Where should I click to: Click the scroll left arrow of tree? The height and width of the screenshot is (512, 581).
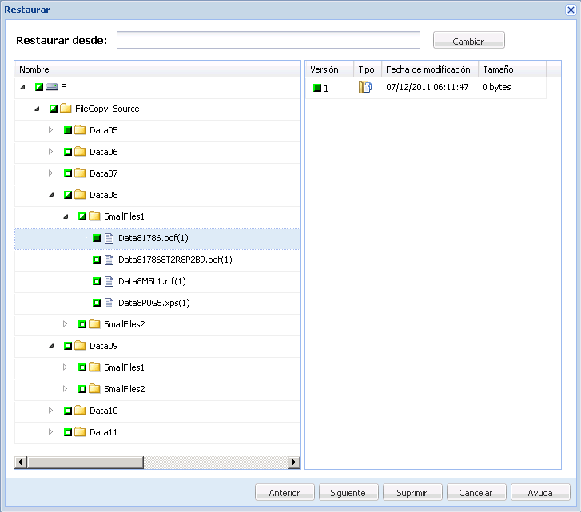pyautogui.click(x=21, y=462)
